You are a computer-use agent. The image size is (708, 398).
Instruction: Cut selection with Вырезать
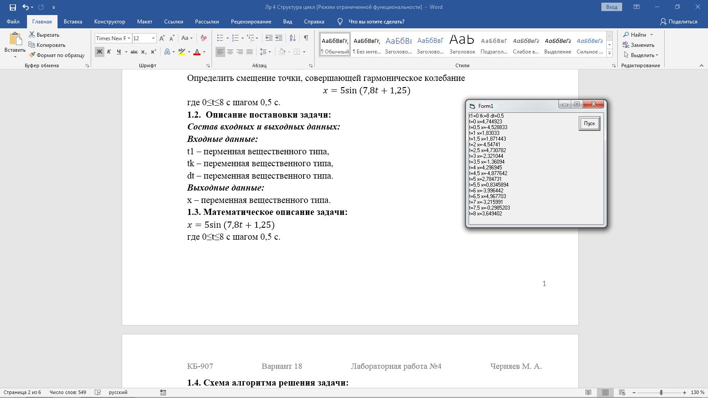click(44, 34)
